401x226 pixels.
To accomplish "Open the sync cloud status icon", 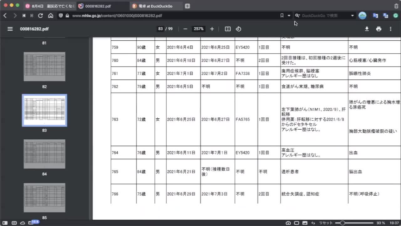I will (23, 223).
